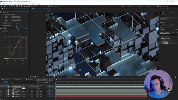
Task: Toggle the Snapping checkbox
Action: 49,6
